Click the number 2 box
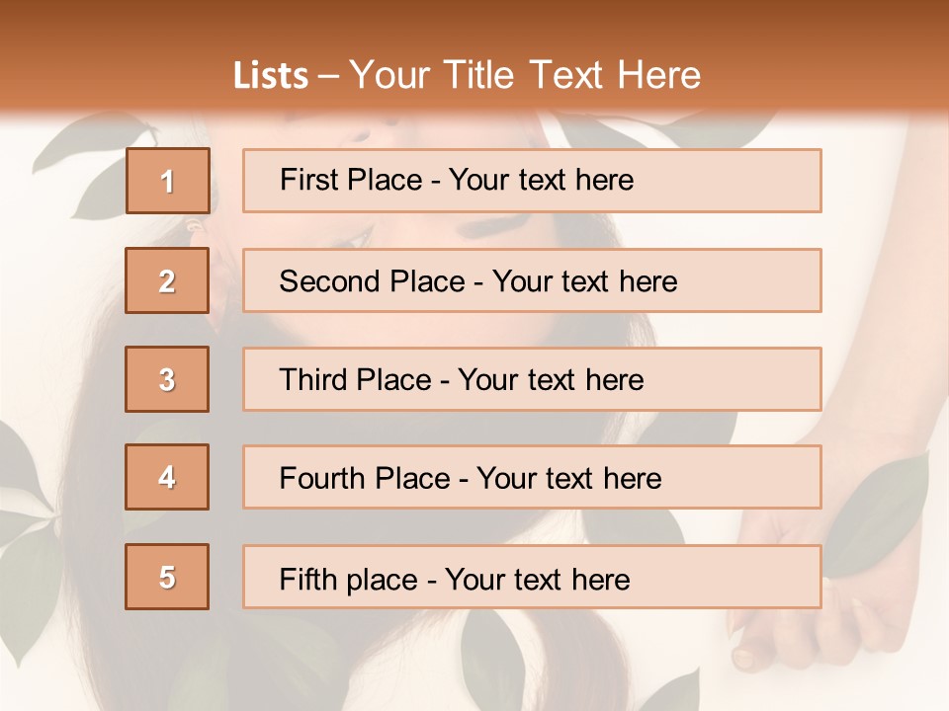This screenshot has height=711, width=949. pos(167,280)
